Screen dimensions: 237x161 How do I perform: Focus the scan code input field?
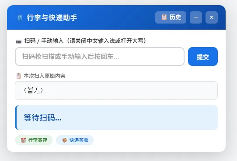pyautogui.click(x=100, y=57)
